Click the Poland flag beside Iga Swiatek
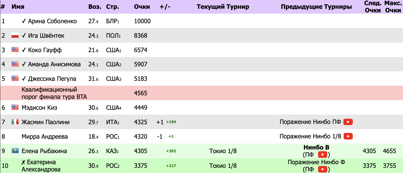 coord(15,36)
